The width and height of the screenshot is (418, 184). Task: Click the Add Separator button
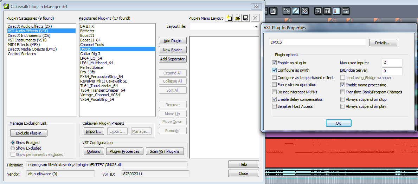(x=173, y=59)
